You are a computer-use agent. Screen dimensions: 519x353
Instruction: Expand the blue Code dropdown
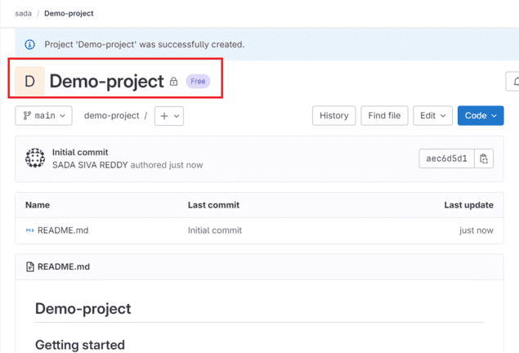(481, 115)
